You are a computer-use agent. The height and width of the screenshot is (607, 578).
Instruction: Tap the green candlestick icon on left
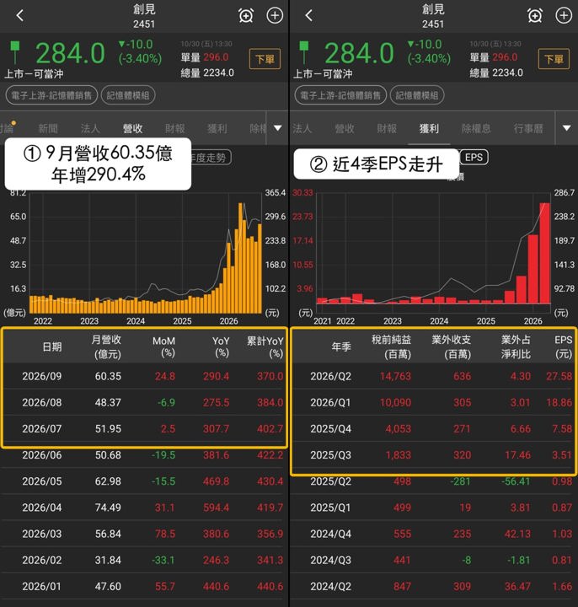(x=15, y=52)
